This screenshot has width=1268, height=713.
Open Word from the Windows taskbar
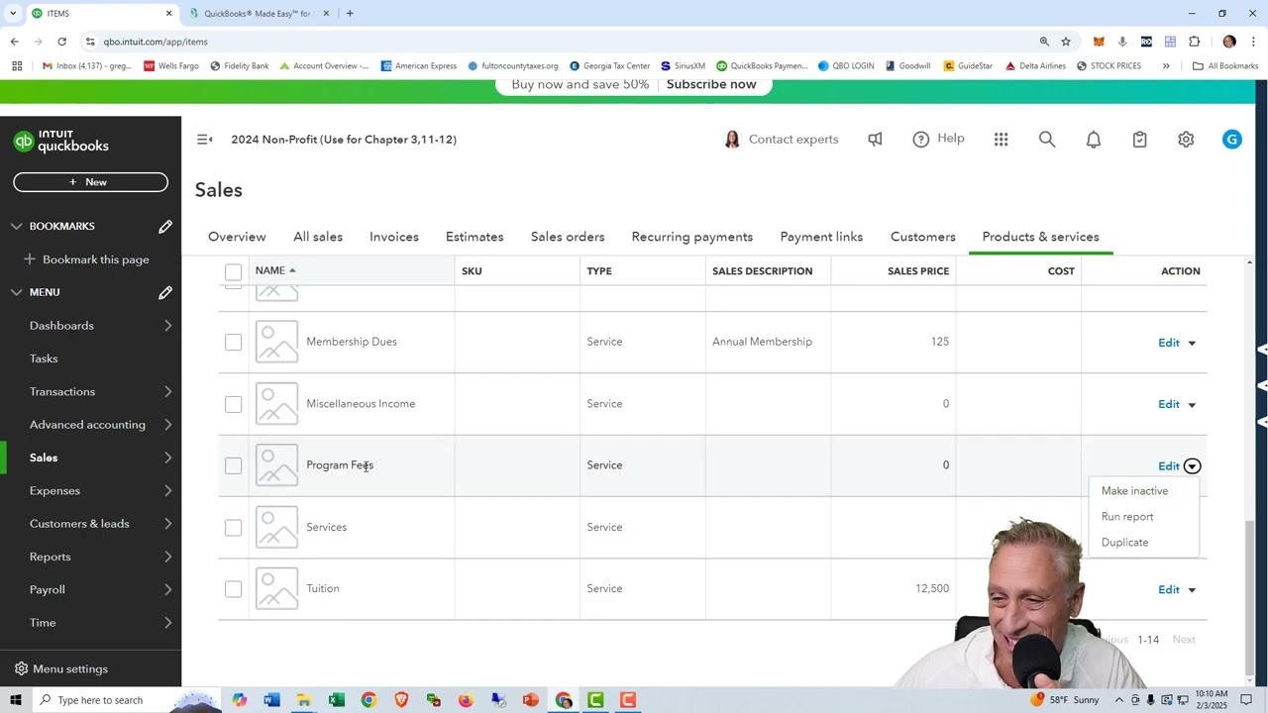[x=271, y=700]
